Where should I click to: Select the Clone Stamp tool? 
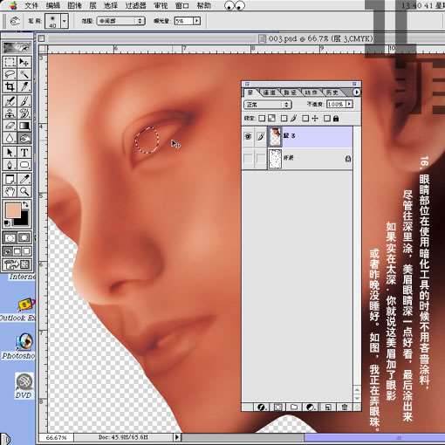(10, 113)
